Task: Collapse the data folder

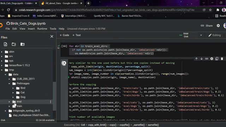Action: pos(6,74)
